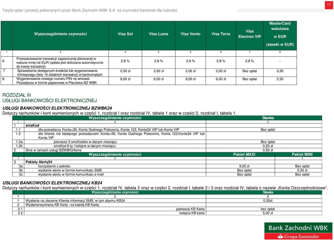This screenshot has height=240, width=334.
Task: Click the 2,50 value under MasterCard column
Action: coord(280,79)
